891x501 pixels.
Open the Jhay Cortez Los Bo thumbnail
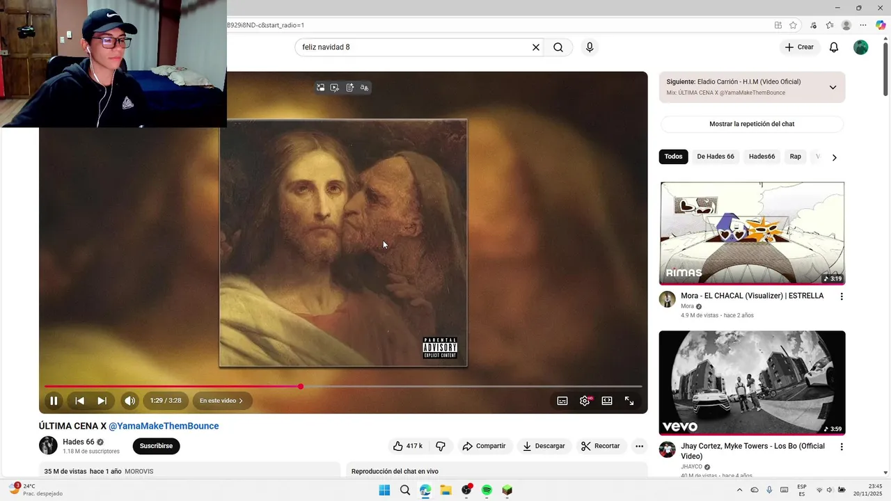[x=752, y=383]
